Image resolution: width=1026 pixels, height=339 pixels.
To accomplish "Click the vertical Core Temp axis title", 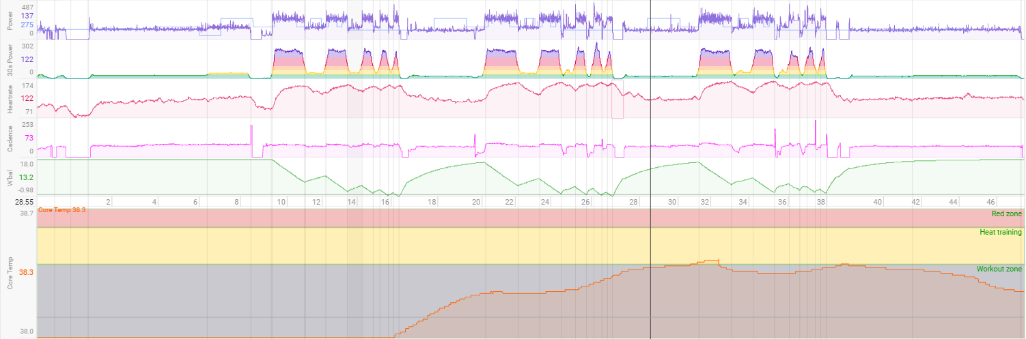I will point(10,273).
